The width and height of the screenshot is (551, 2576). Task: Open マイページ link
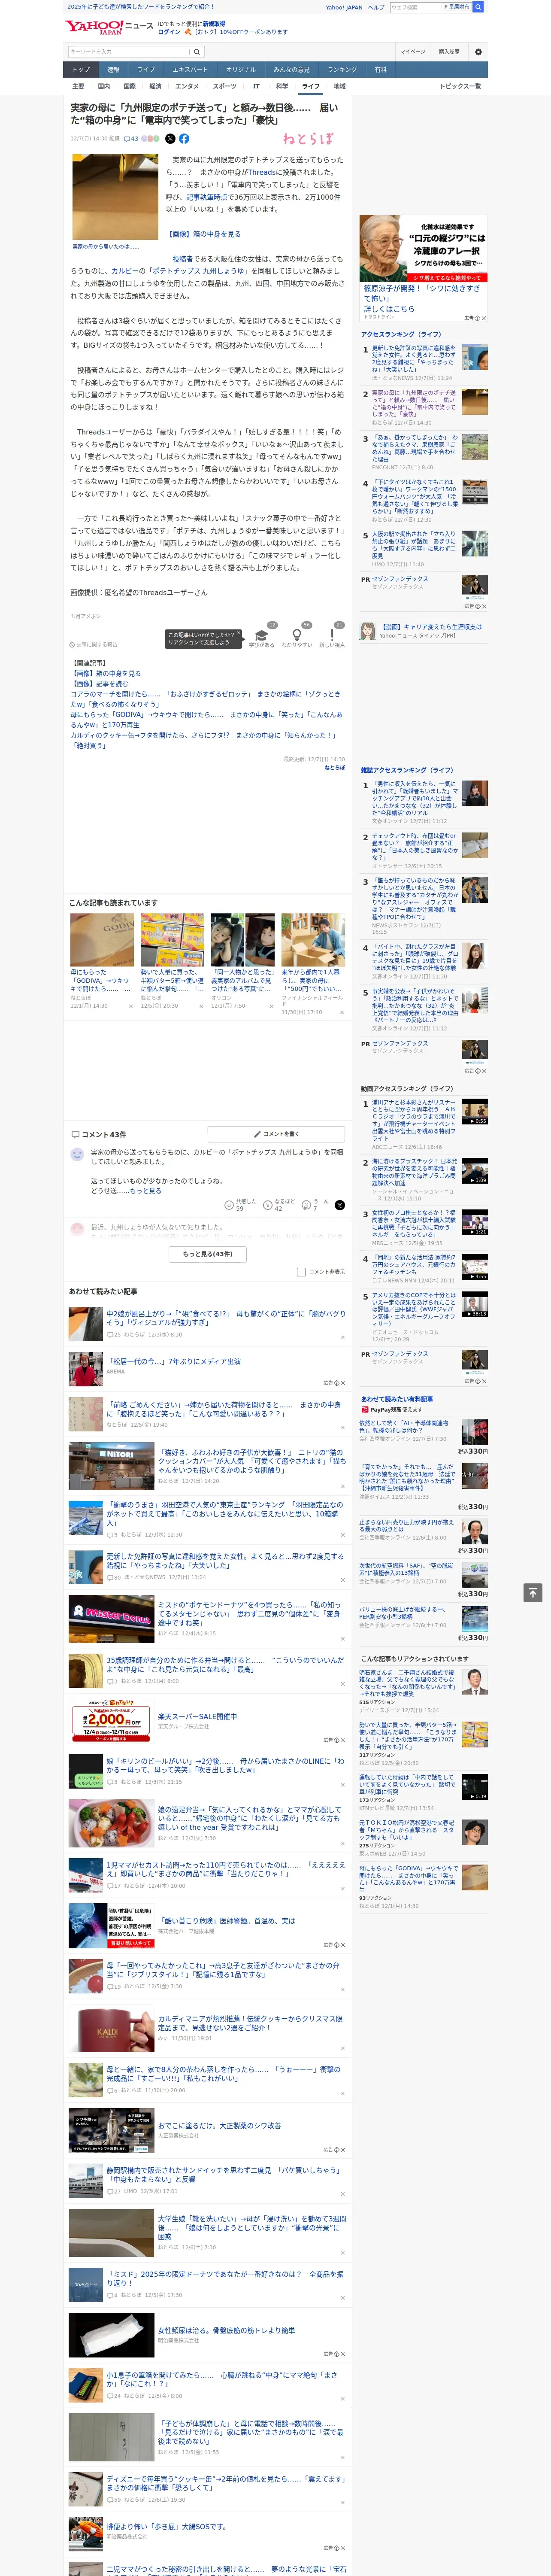[x=412, y=51]
